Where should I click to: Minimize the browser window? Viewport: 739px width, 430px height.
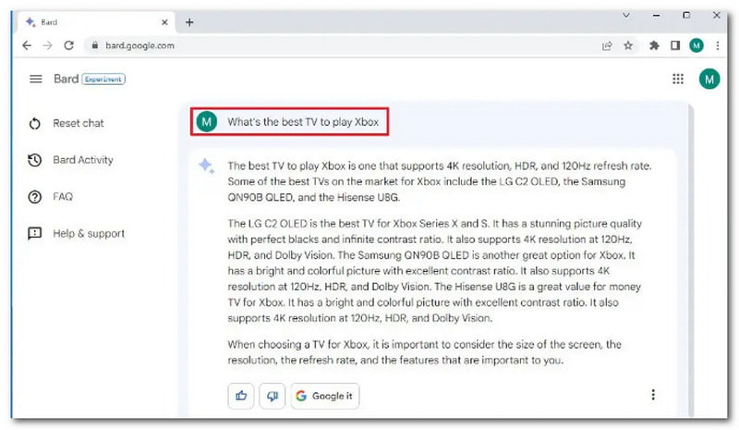point(656,16)
